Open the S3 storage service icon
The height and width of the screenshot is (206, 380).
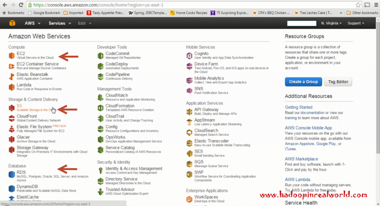[x=12, y=108]
